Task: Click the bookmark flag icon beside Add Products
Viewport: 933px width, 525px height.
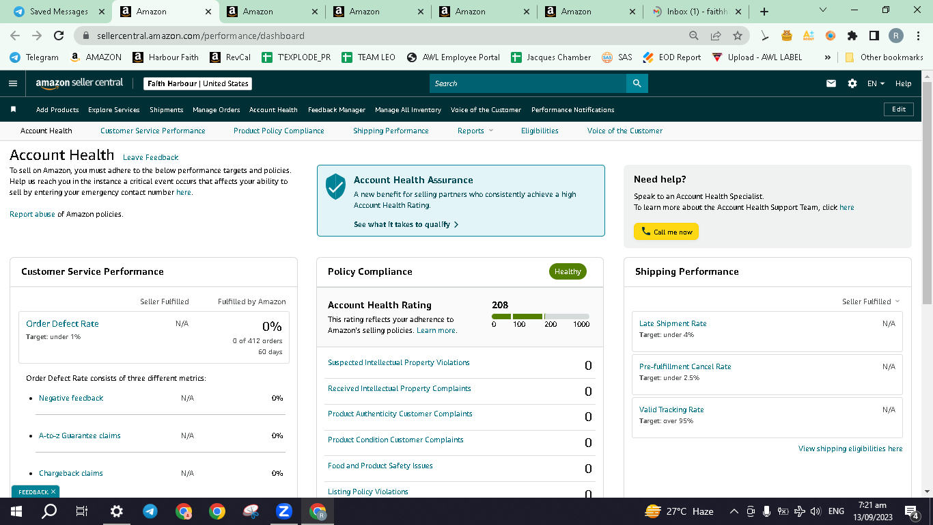Action: tap(13, 109)
